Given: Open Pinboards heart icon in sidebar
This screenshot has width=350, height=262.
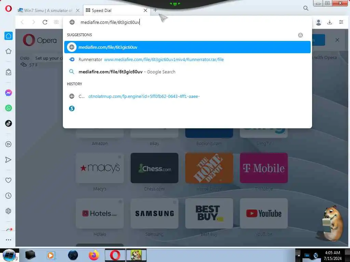Looking at the screenshot, I should (9, 180).
